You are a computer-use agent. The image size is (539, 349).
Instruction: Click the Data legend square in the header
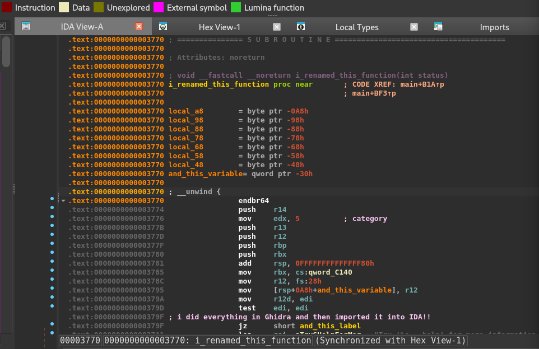tap(64, 7)
